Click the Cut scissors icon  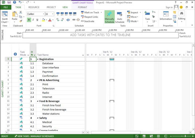(x=21, y=12)
